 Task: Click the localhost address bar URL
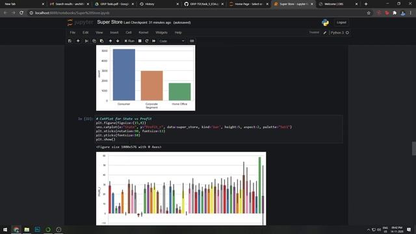tap(72, 13)
